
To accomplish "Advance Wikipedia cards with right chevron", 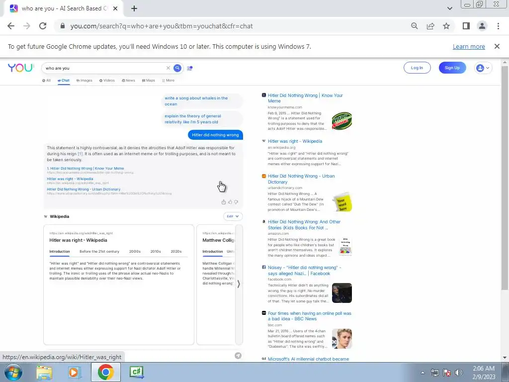I will (239, 284).
